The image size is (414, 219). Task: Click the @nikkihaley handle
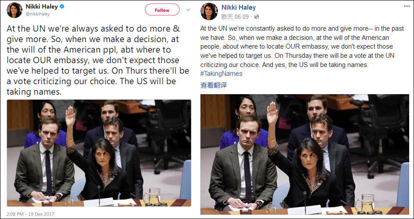tap(37, 14)
